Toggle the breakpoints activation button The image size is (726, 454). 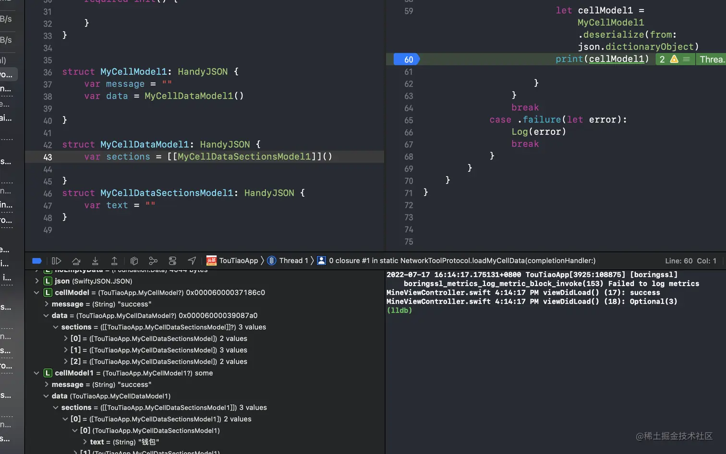37,261
